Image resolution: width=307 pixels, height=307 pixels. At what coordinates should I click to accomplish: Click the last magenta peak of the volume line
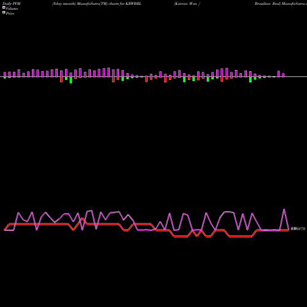click(284, 209)
